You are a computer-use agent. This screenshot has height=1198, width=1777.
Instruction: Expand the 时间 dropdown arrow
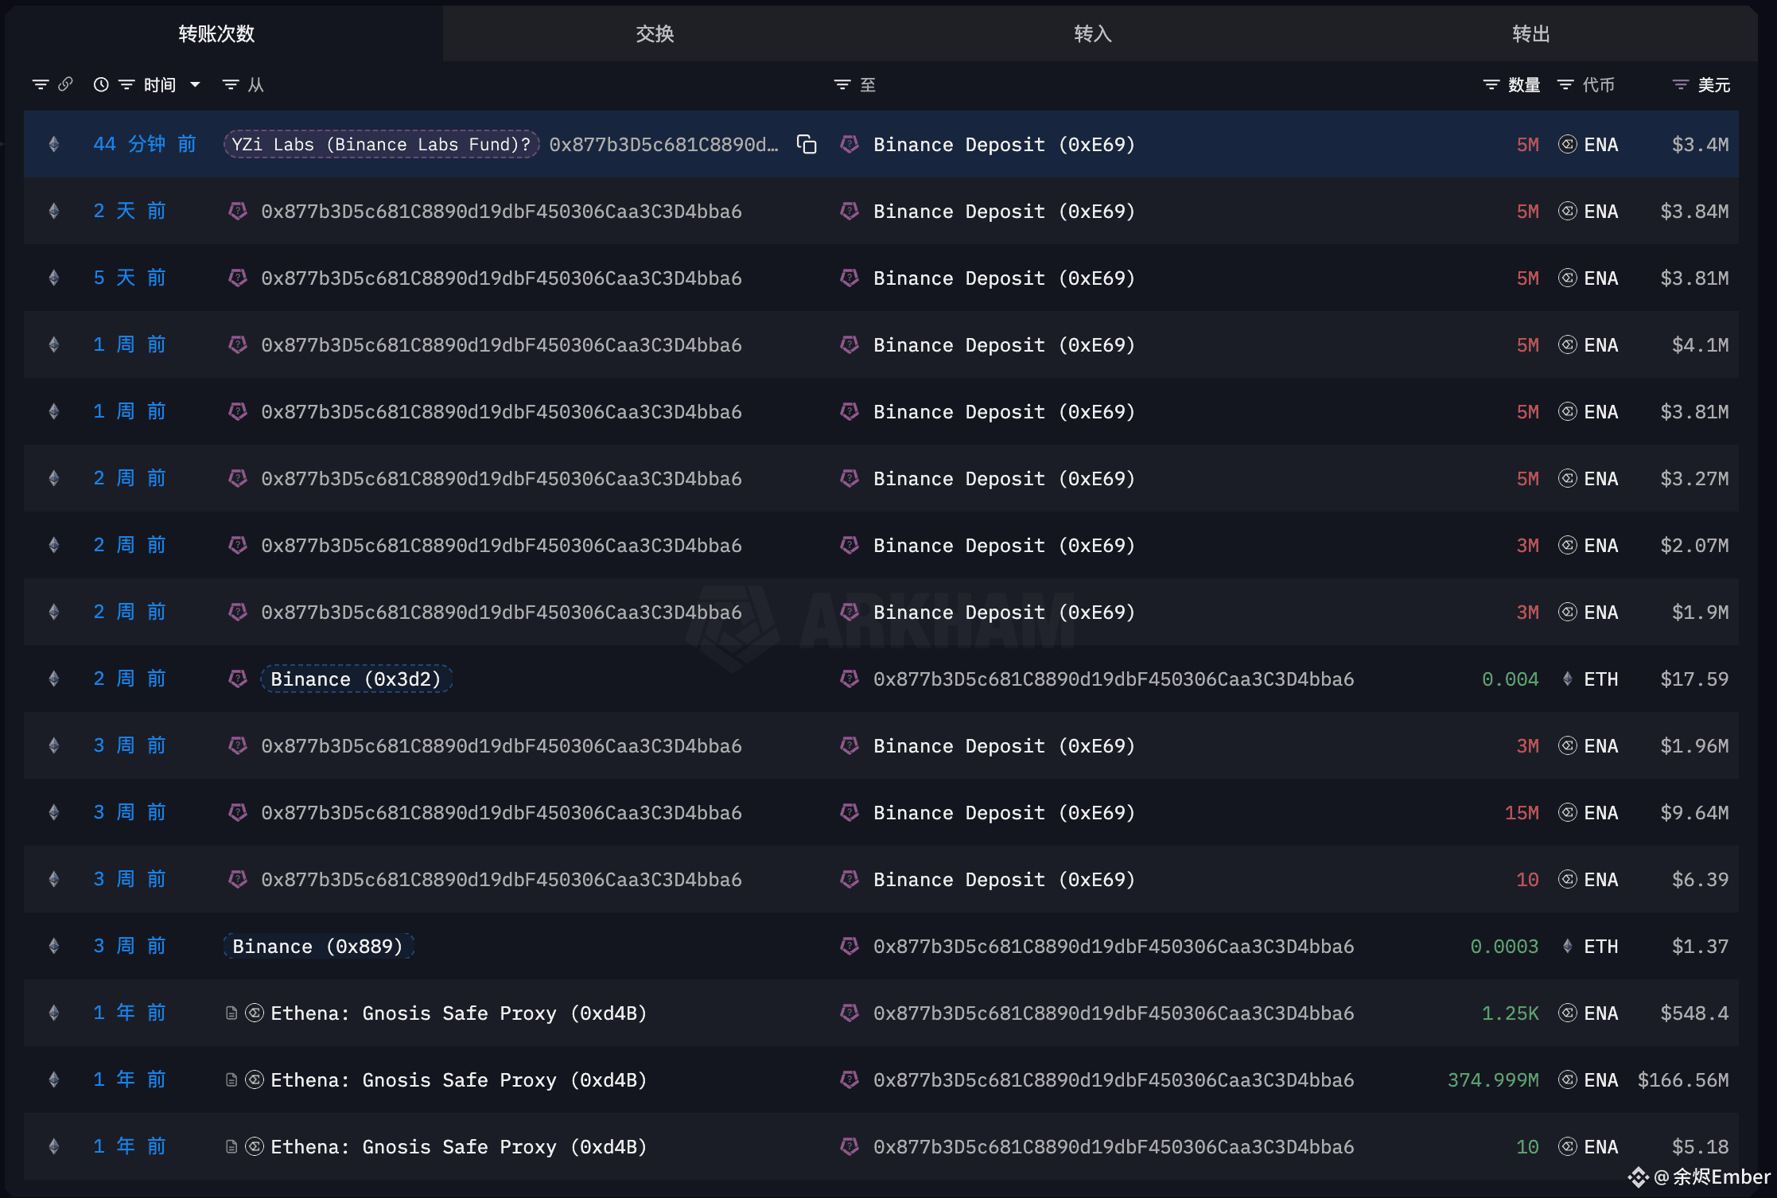(195, 84)
